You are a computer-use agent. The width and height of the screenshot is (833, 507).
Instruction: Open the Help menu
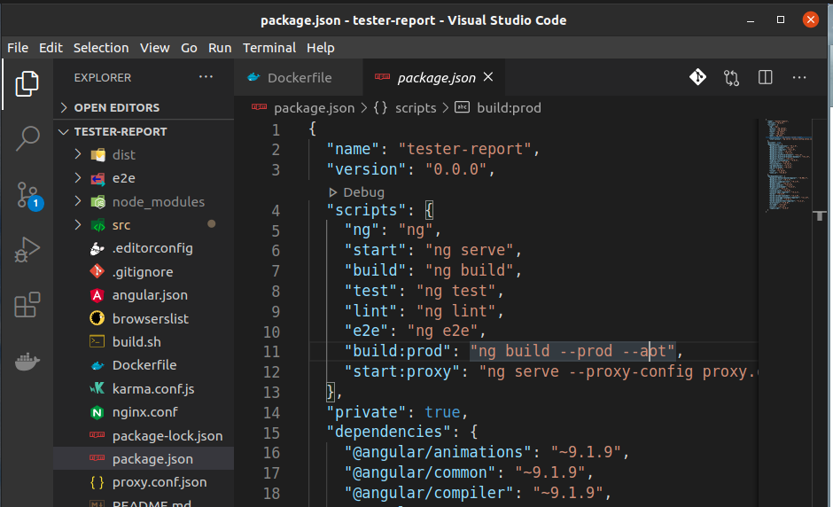click(x=320, y=48)
